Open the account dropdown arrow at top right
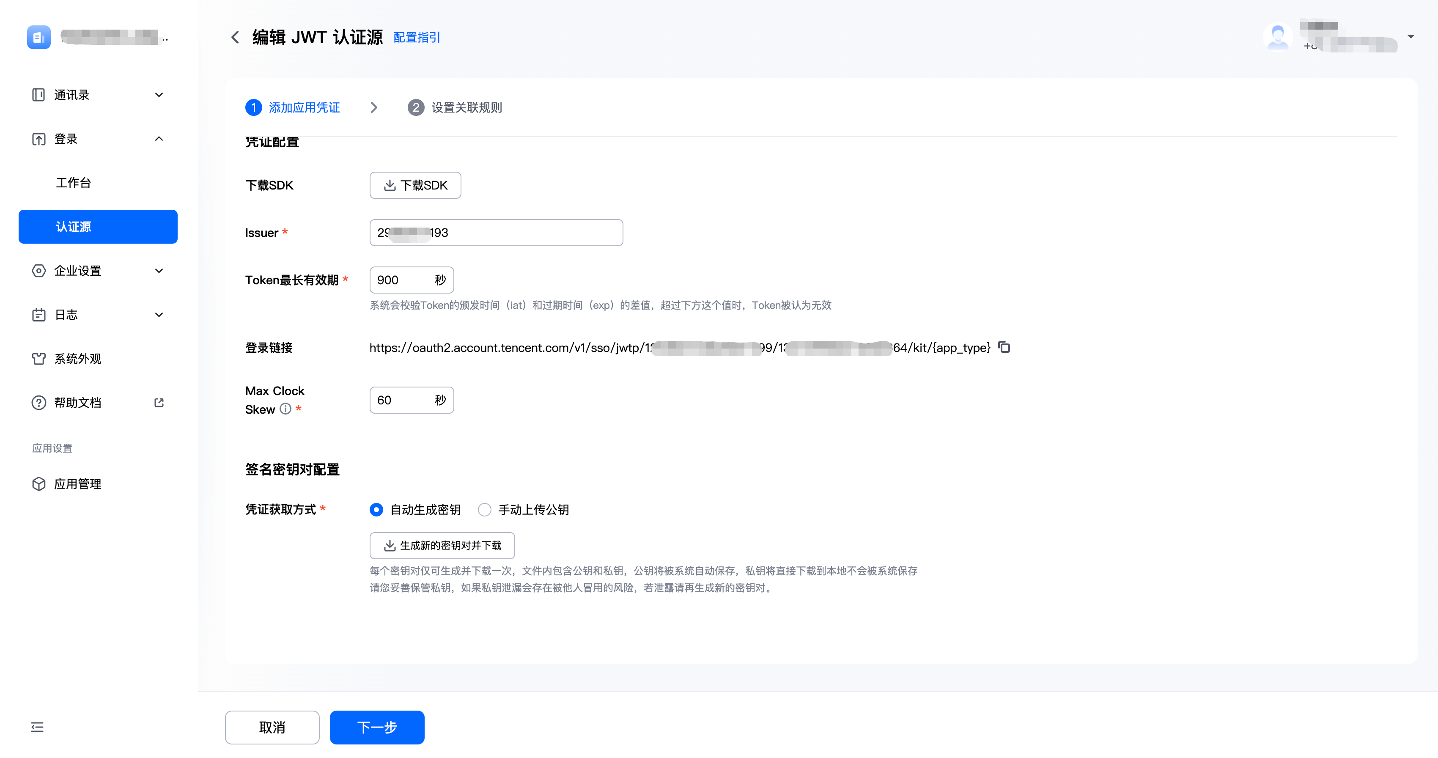This screenshot has height=758, width=1438. (x=1411, y=37)
